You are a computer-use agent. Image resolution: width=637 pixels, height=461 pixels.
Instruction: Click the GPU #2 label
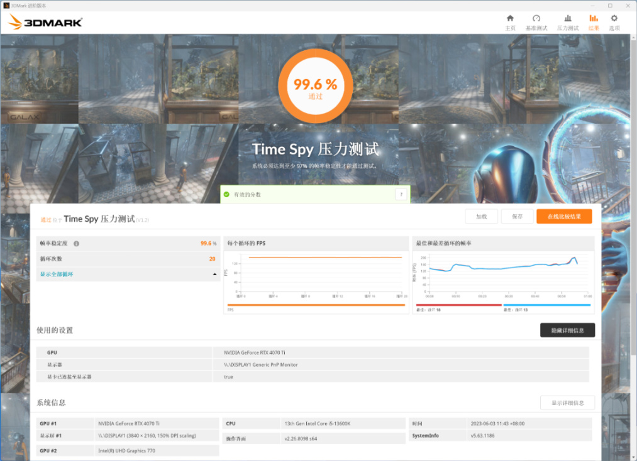(48, 451)
